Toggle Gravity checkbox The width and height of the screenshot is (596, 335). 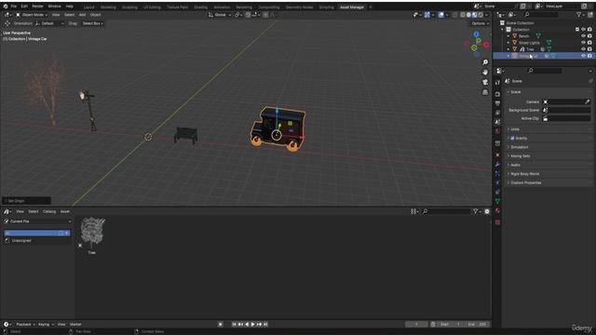(x=512, y=139)
